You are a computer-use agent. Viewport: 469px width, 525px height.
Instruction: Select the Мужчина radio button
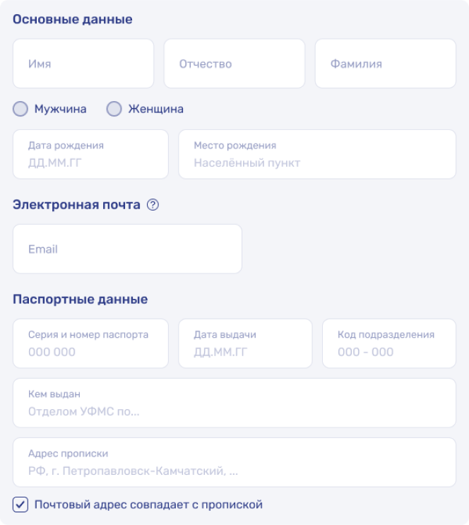20,109
